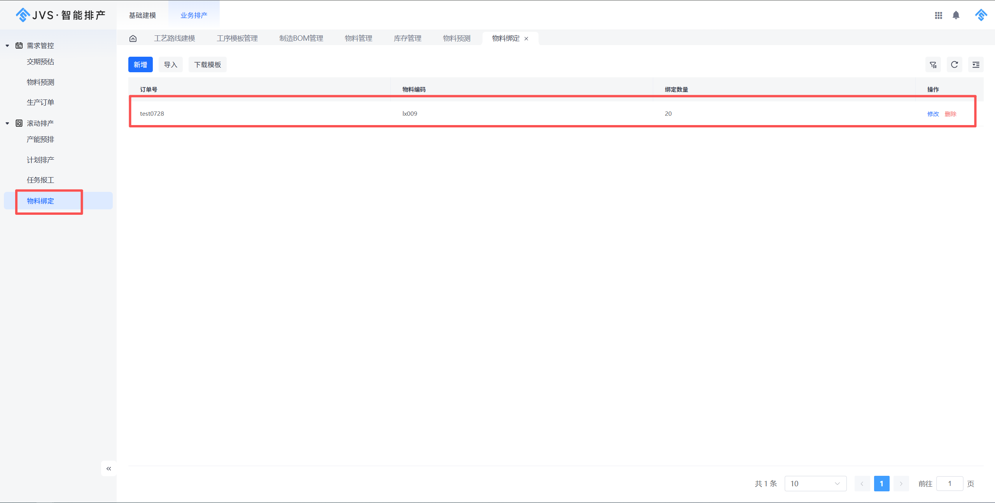Click the go-to page number input field

[x=949, y=484]
